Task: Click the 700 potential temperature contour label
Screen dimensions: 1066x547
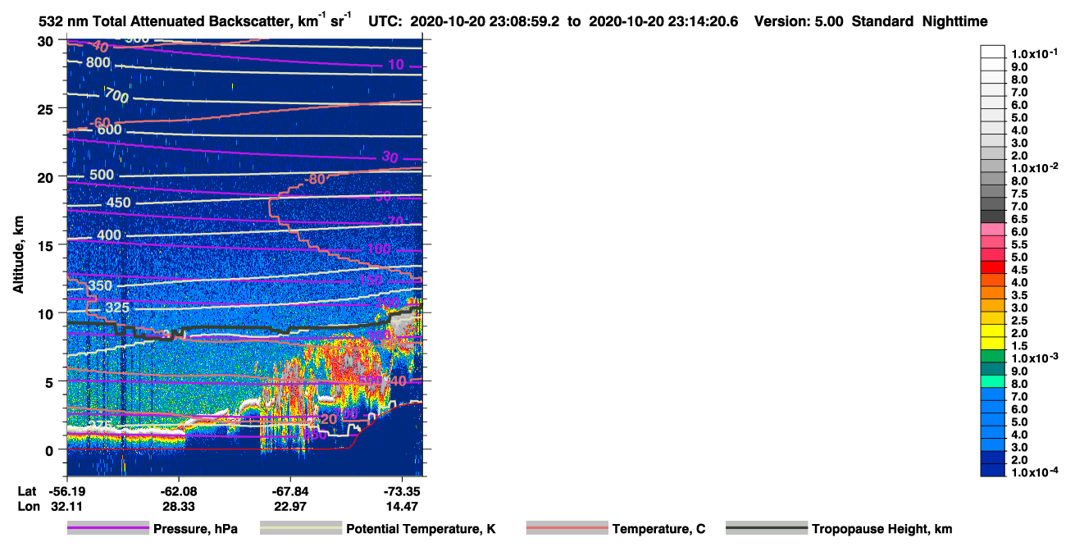Action: 116,96
